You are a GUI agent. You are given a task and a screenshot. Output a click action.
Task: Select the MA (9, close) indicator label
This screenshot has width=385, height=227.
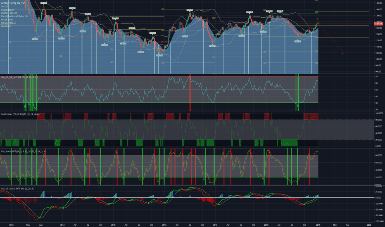(7, 19)
